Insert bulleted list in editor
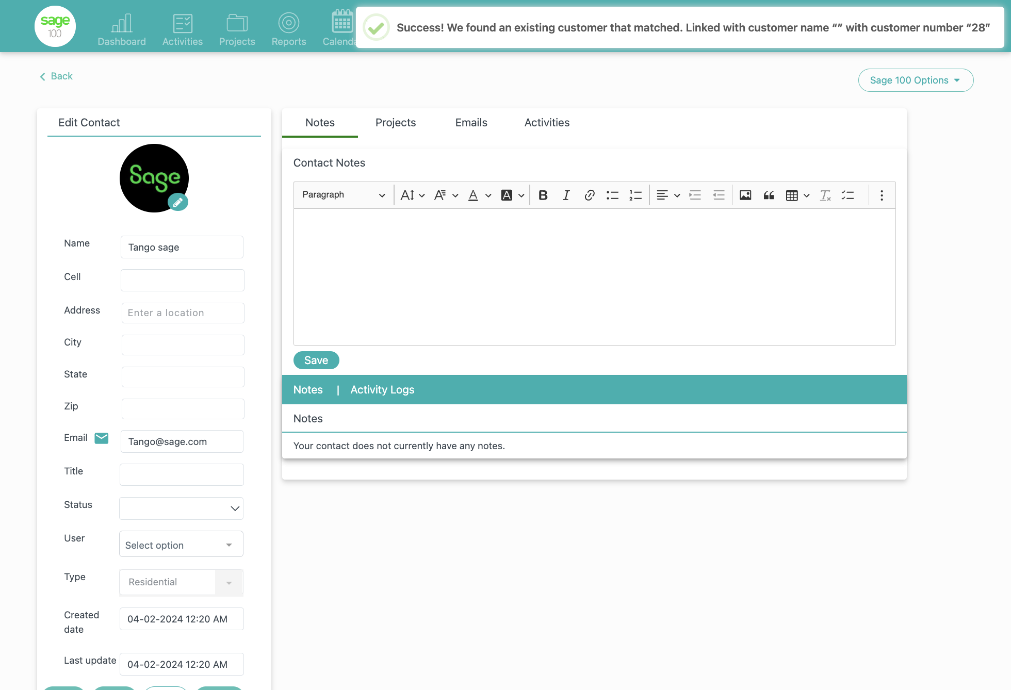 pyautogui.click(x=612, y=195)
